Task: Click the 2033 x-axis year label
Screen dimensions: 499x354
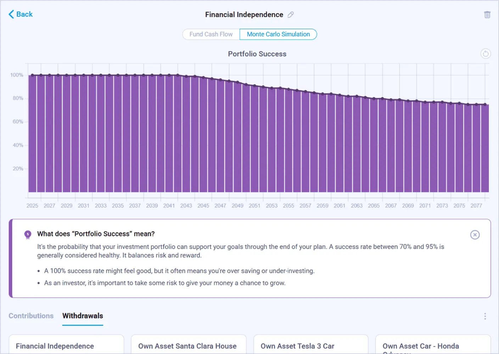Action: click(101, 206)
